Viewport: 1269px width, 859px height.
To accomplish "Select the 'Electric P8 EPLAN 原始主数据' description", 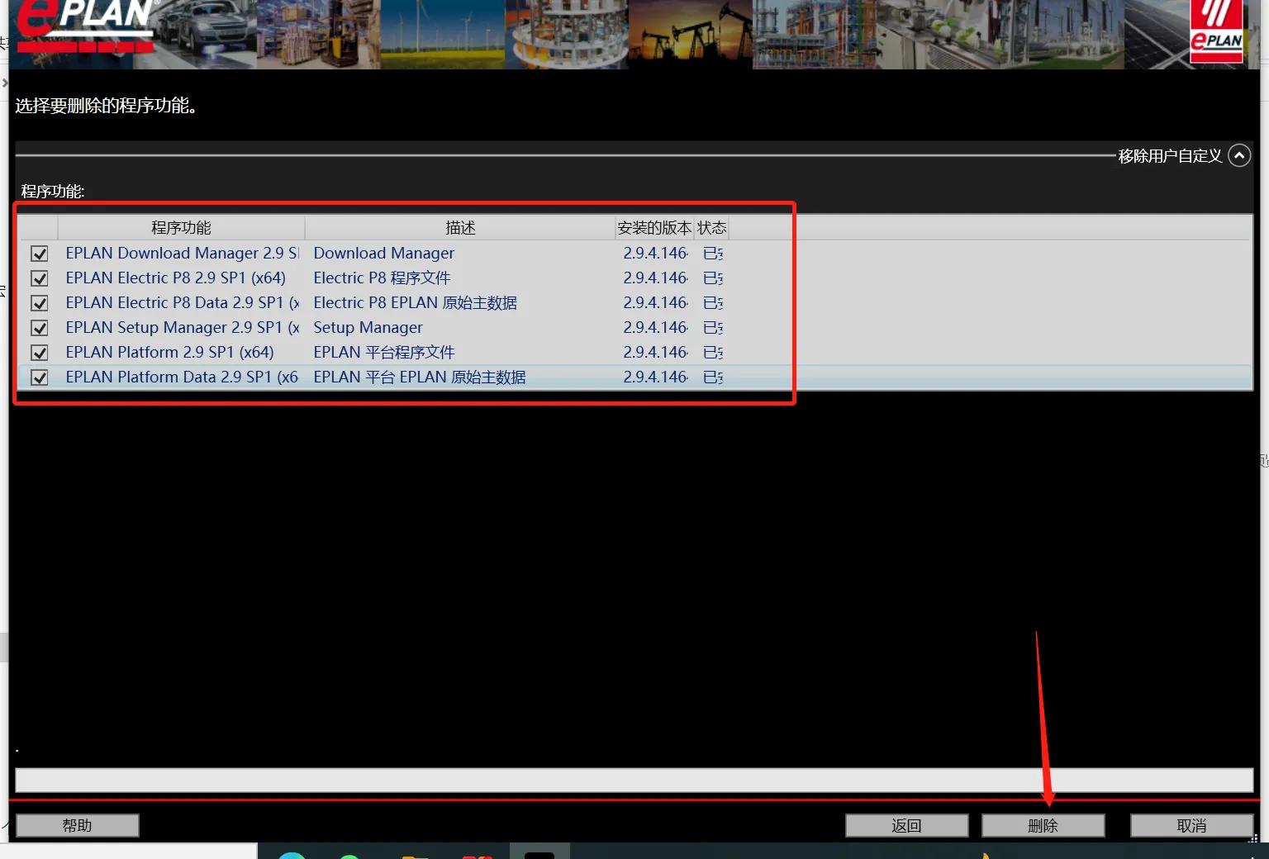I will 416,303.
